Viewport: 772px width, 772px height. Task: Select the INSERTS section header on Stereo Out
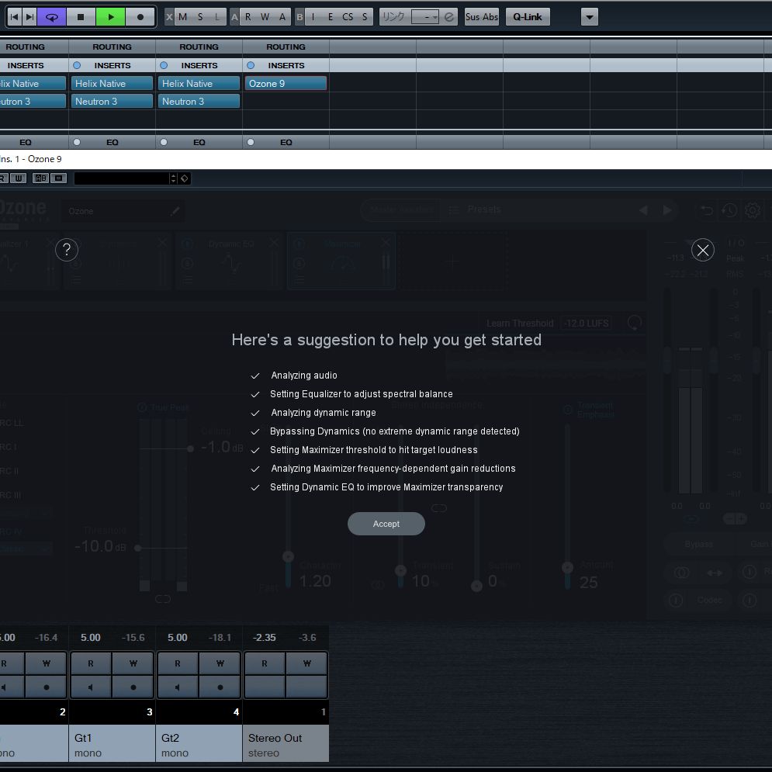pyautogui.click(x=286, y=65)
